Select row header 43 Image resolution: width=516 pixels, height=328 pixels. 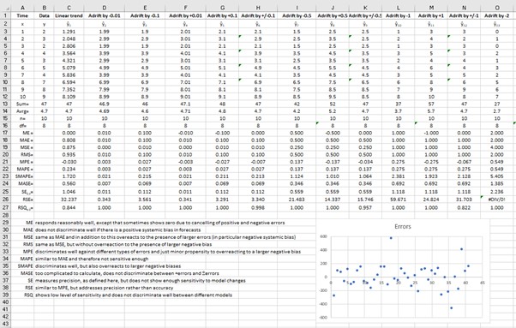point(5,324)
